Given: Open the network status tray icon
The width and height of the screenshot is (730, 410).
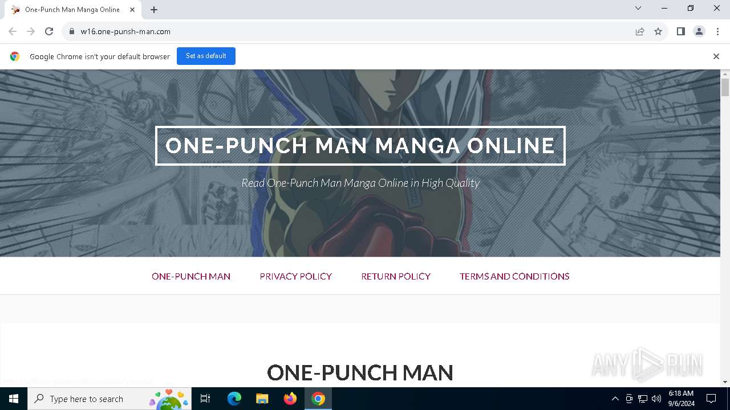Looking at the screenshot, I should tap(643, 399).
